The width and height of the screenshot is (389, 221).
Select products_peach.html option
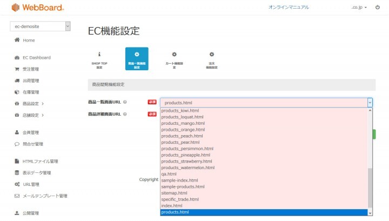coord(264,136)
